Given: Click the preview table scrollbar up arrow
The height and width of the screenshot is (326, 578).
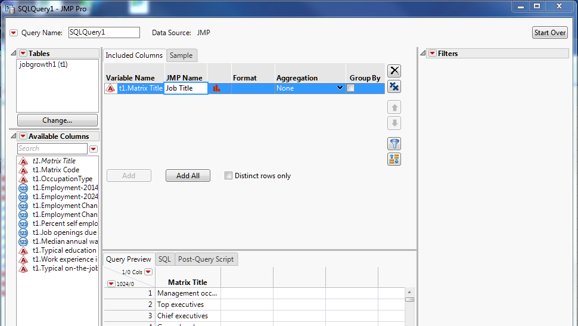Looking at the screenshot, I should tap(409, 292).
